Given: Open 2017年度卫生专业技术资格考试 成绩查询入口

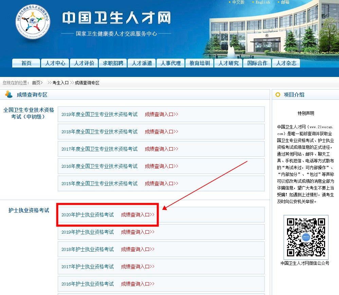Looking at the screenshot, I should point(161,149).
